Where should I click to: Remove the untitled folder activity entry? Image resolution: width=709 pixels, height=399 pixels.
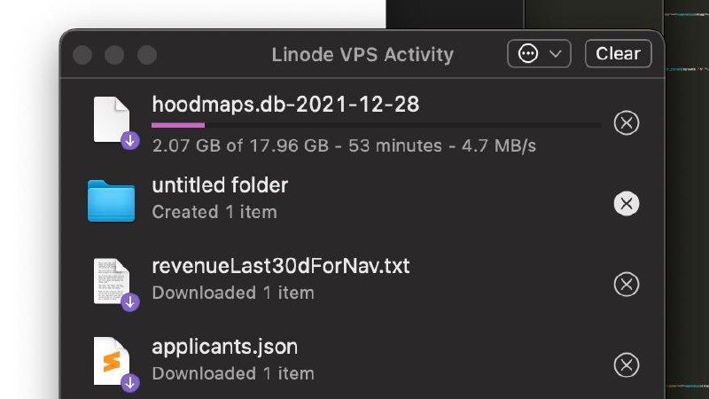[x=627, y=204]
